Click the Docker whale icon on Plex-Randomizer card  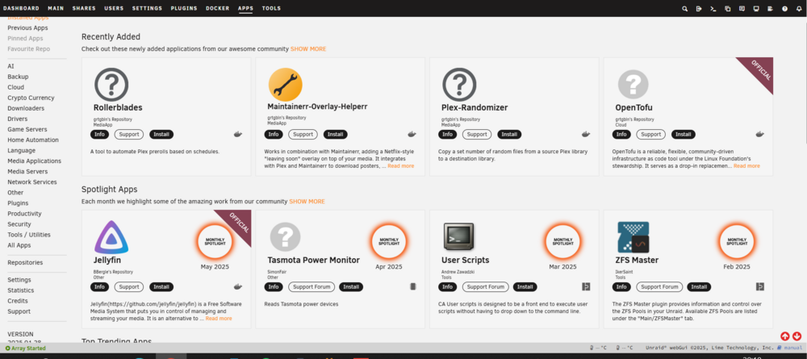(586, 134)
